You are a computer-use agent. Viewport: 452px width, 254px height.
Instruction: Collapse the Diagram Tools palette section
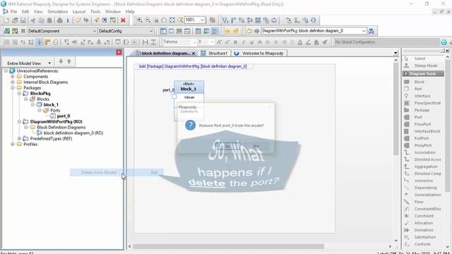(x=405, y=74)
